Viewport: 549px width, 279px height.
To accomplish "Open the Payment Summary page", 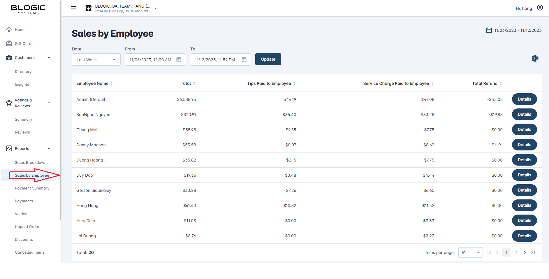I will pyautogui.click(x=32, y=188).
